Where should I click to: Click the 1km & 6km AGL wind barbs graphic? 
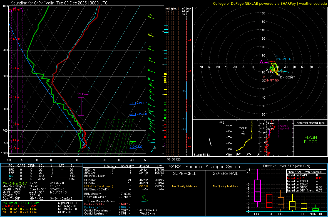click(x=144, y=198)
